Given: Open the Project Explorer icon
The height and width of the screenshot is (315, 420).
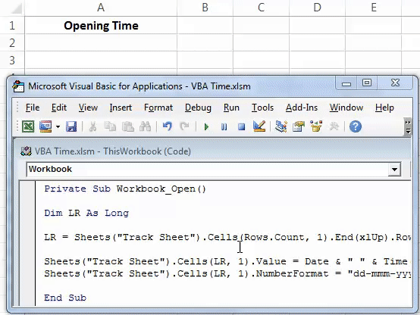Looking at the screenshot, I should 281,126.
